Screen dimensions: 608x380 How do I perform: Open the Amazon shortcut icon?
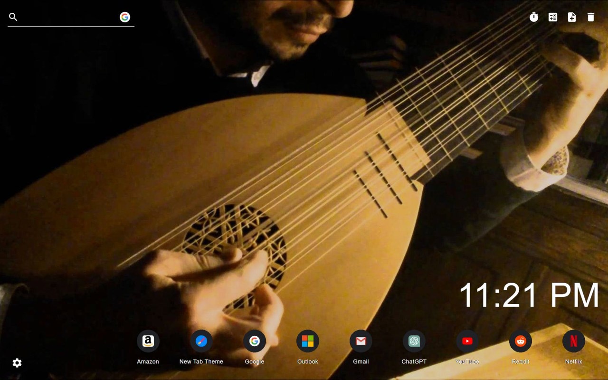(x=148, y=341)
